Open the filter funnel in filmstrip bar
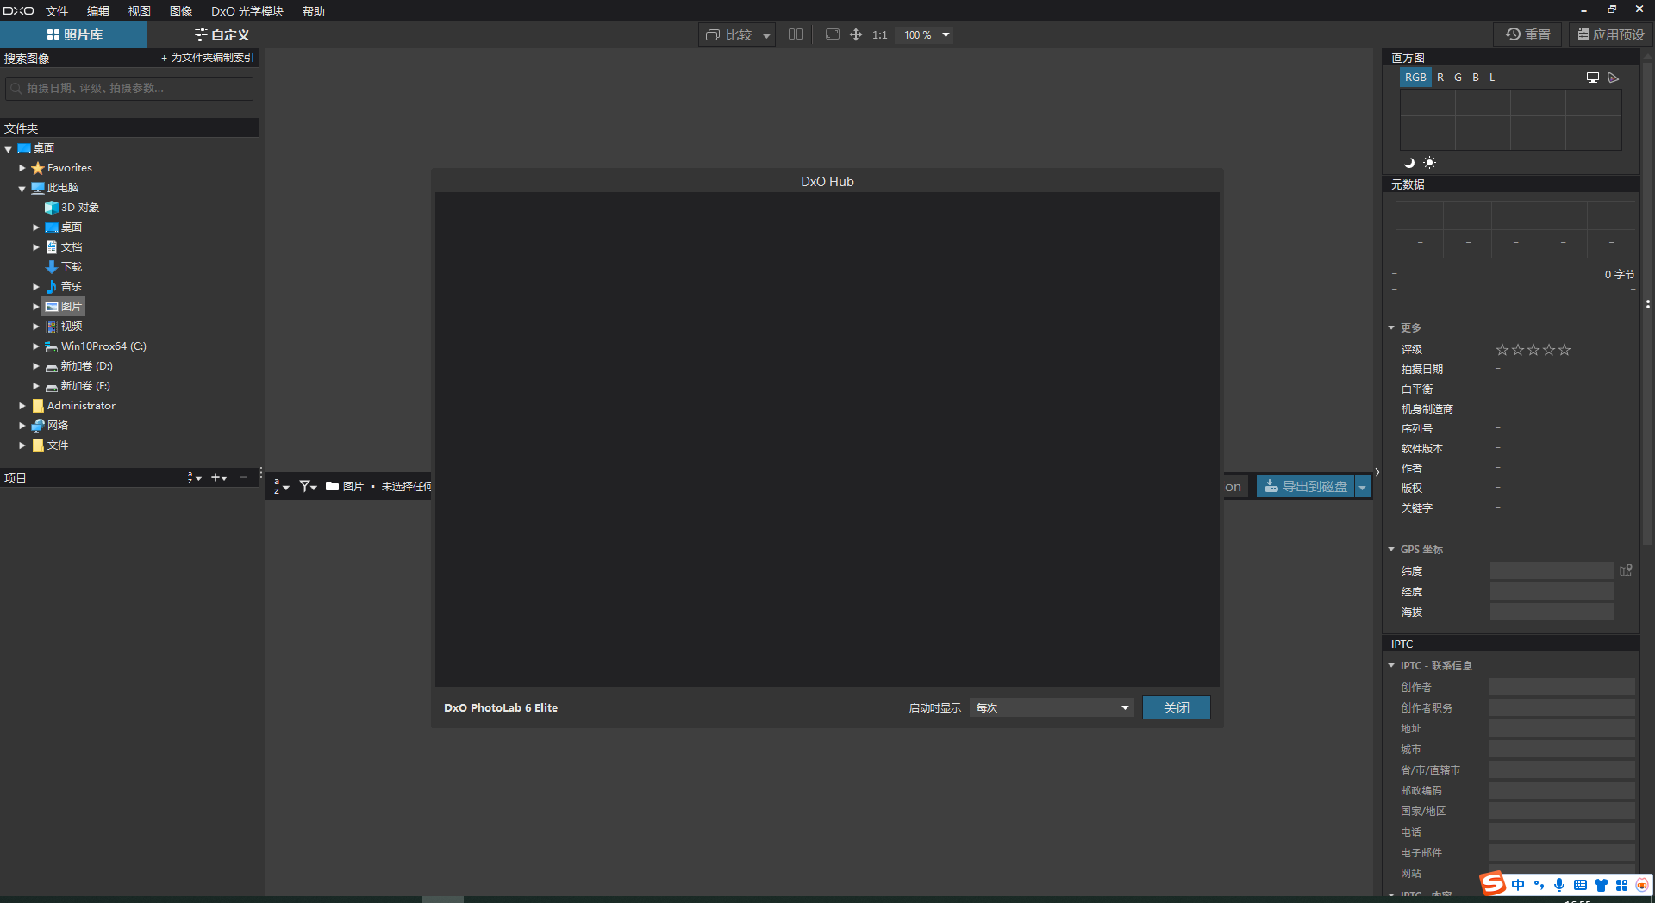Image resolution: width=1655 pixels, height=903 pixels. 308,487
